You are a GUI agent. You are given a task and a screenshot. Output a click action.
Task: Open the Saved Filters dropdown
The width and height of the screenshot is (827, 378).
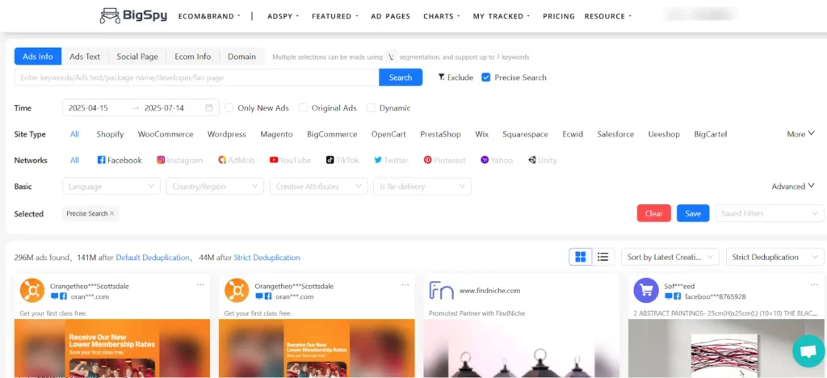click(x=770, y=213)
